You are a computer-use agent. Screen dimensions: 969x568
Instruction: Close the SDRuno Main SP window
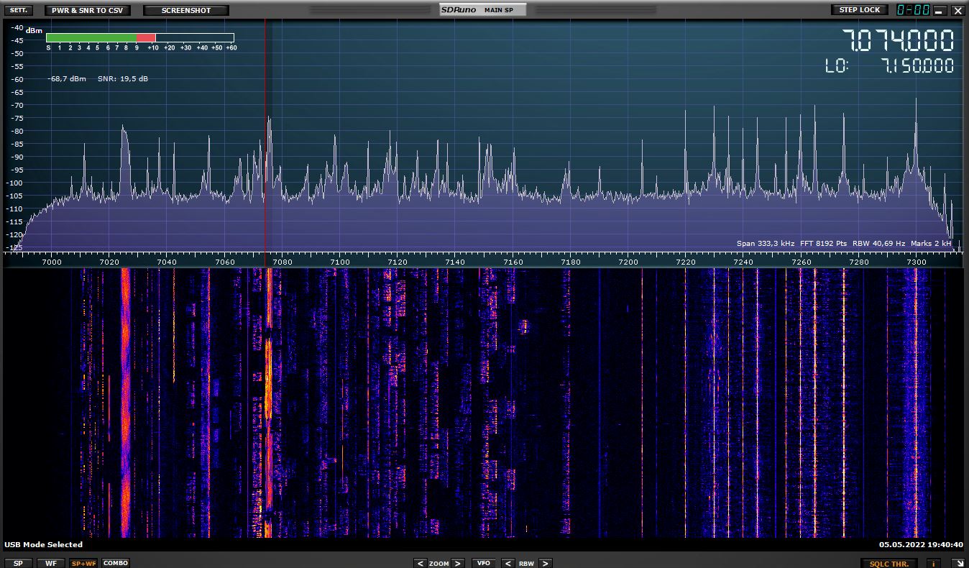(957, 10)
